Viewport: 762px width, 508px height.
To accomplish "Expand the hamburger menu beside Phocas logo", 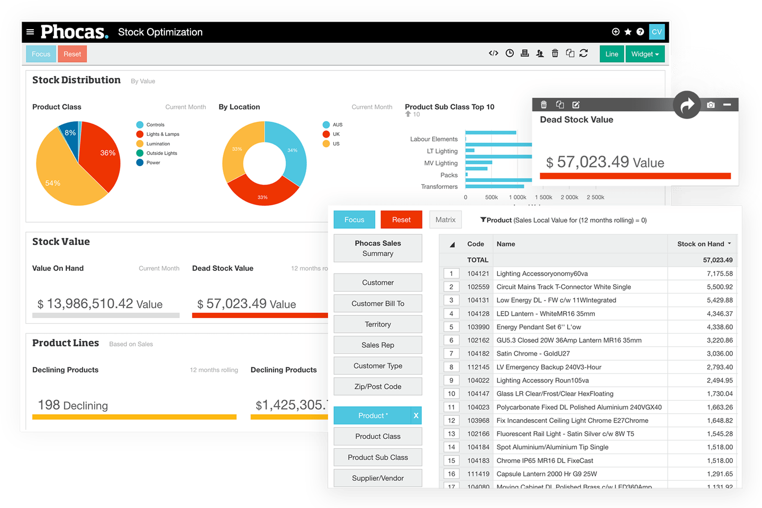I will pyautogui.click(x=30, y=32).
